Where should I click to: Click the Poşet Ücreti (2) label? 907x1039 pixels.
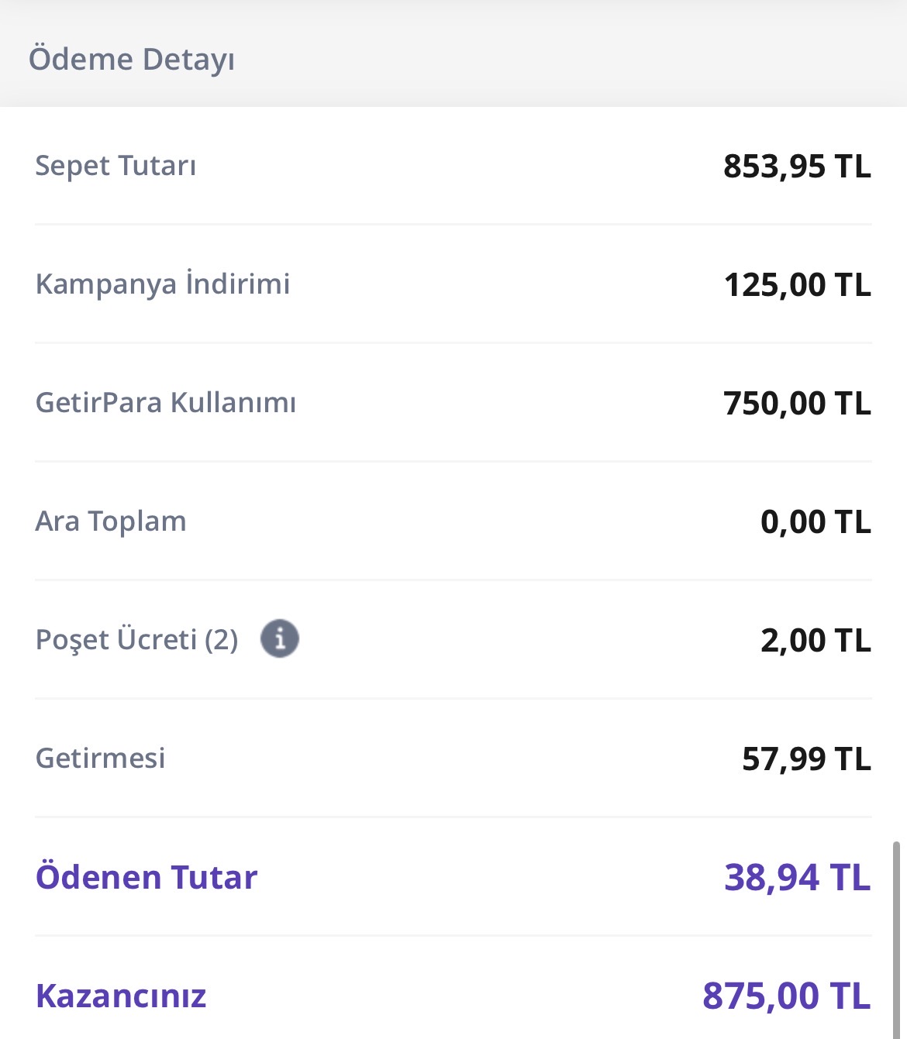pos(137,640)
